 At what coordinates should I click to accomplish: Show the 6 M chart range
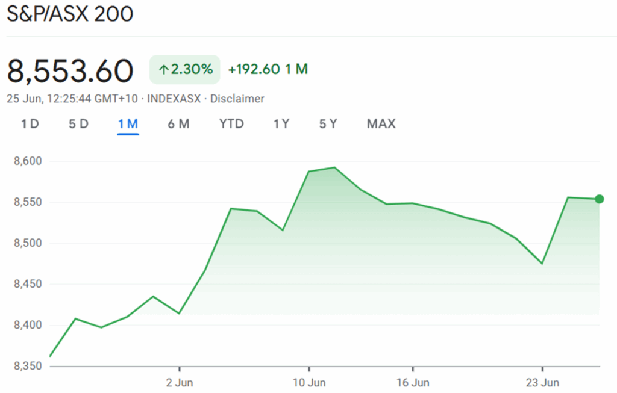(x=178, y=124)
